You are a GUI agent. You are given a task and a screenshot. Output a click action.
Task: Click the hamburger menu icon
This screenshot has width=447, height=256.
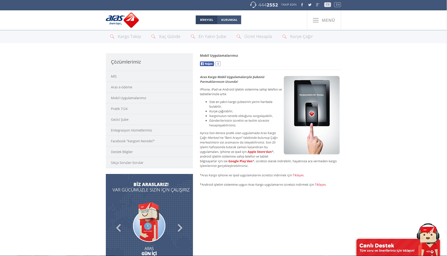point(316,20)
